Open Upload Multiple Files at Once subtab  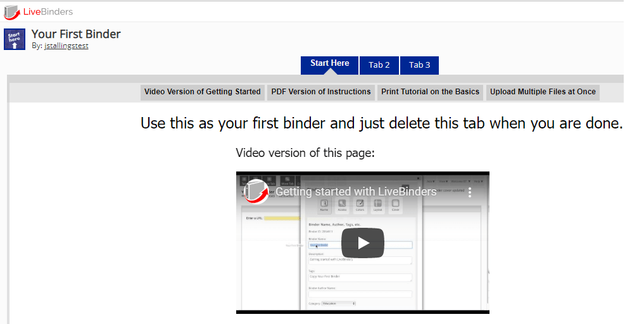pyautogui.click(x=543, y=92)
